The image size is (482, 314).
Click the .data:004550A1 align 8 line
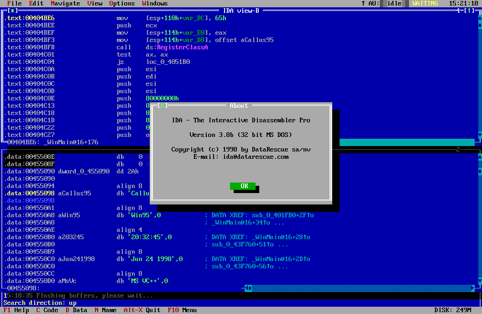tap(73, 208)
